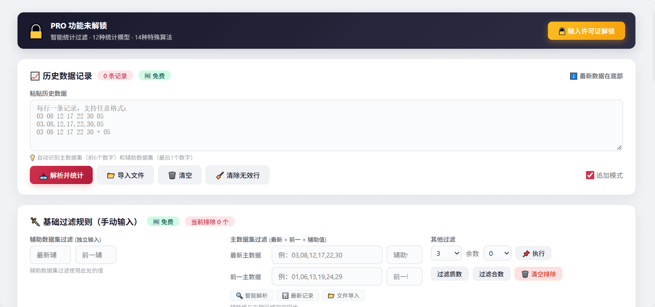Screen dimensions: 655x307
Task: Click the 免费 badge beside 历史数据记录
Action: pos(154,76)
